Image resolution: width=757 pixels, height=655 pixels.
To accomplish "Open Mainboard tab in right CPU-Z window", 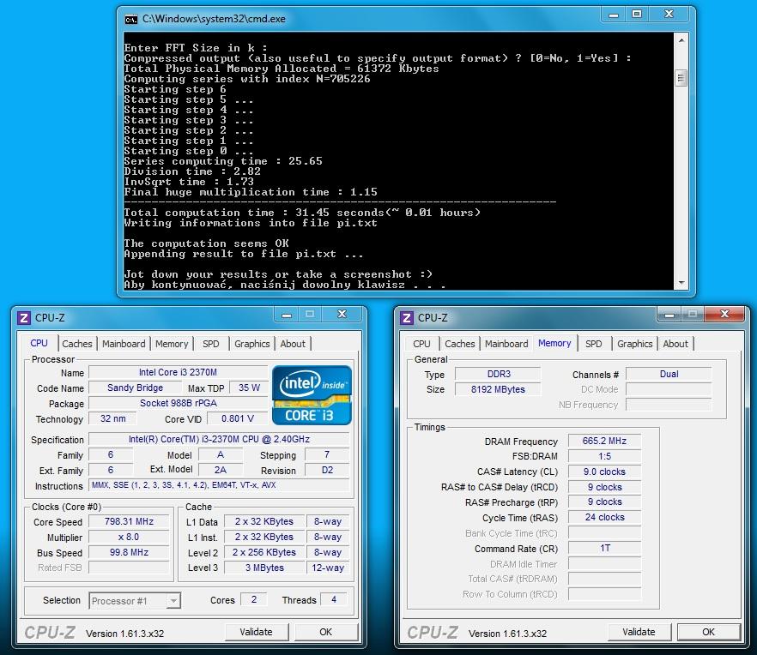I will [x=506, y=344].
